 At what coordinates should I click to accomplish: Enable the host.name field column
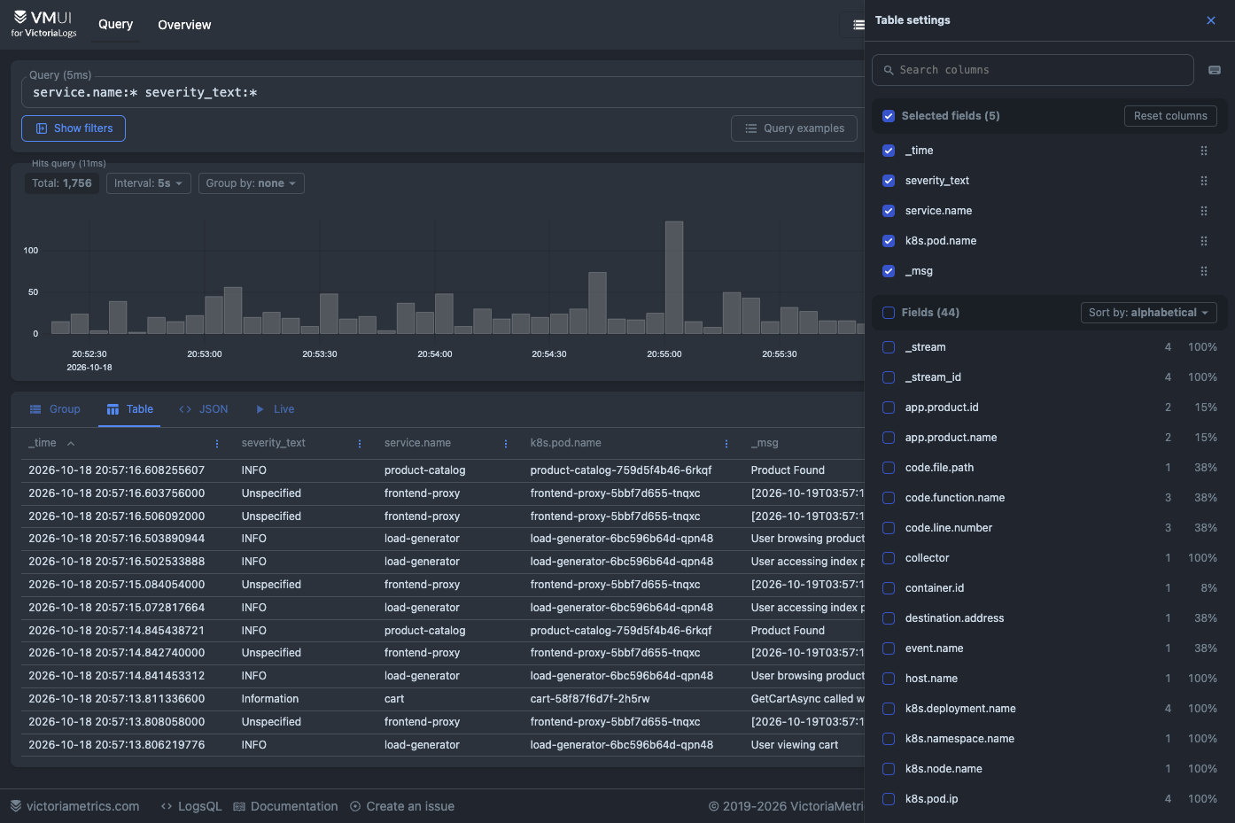(x=889, y=679)
